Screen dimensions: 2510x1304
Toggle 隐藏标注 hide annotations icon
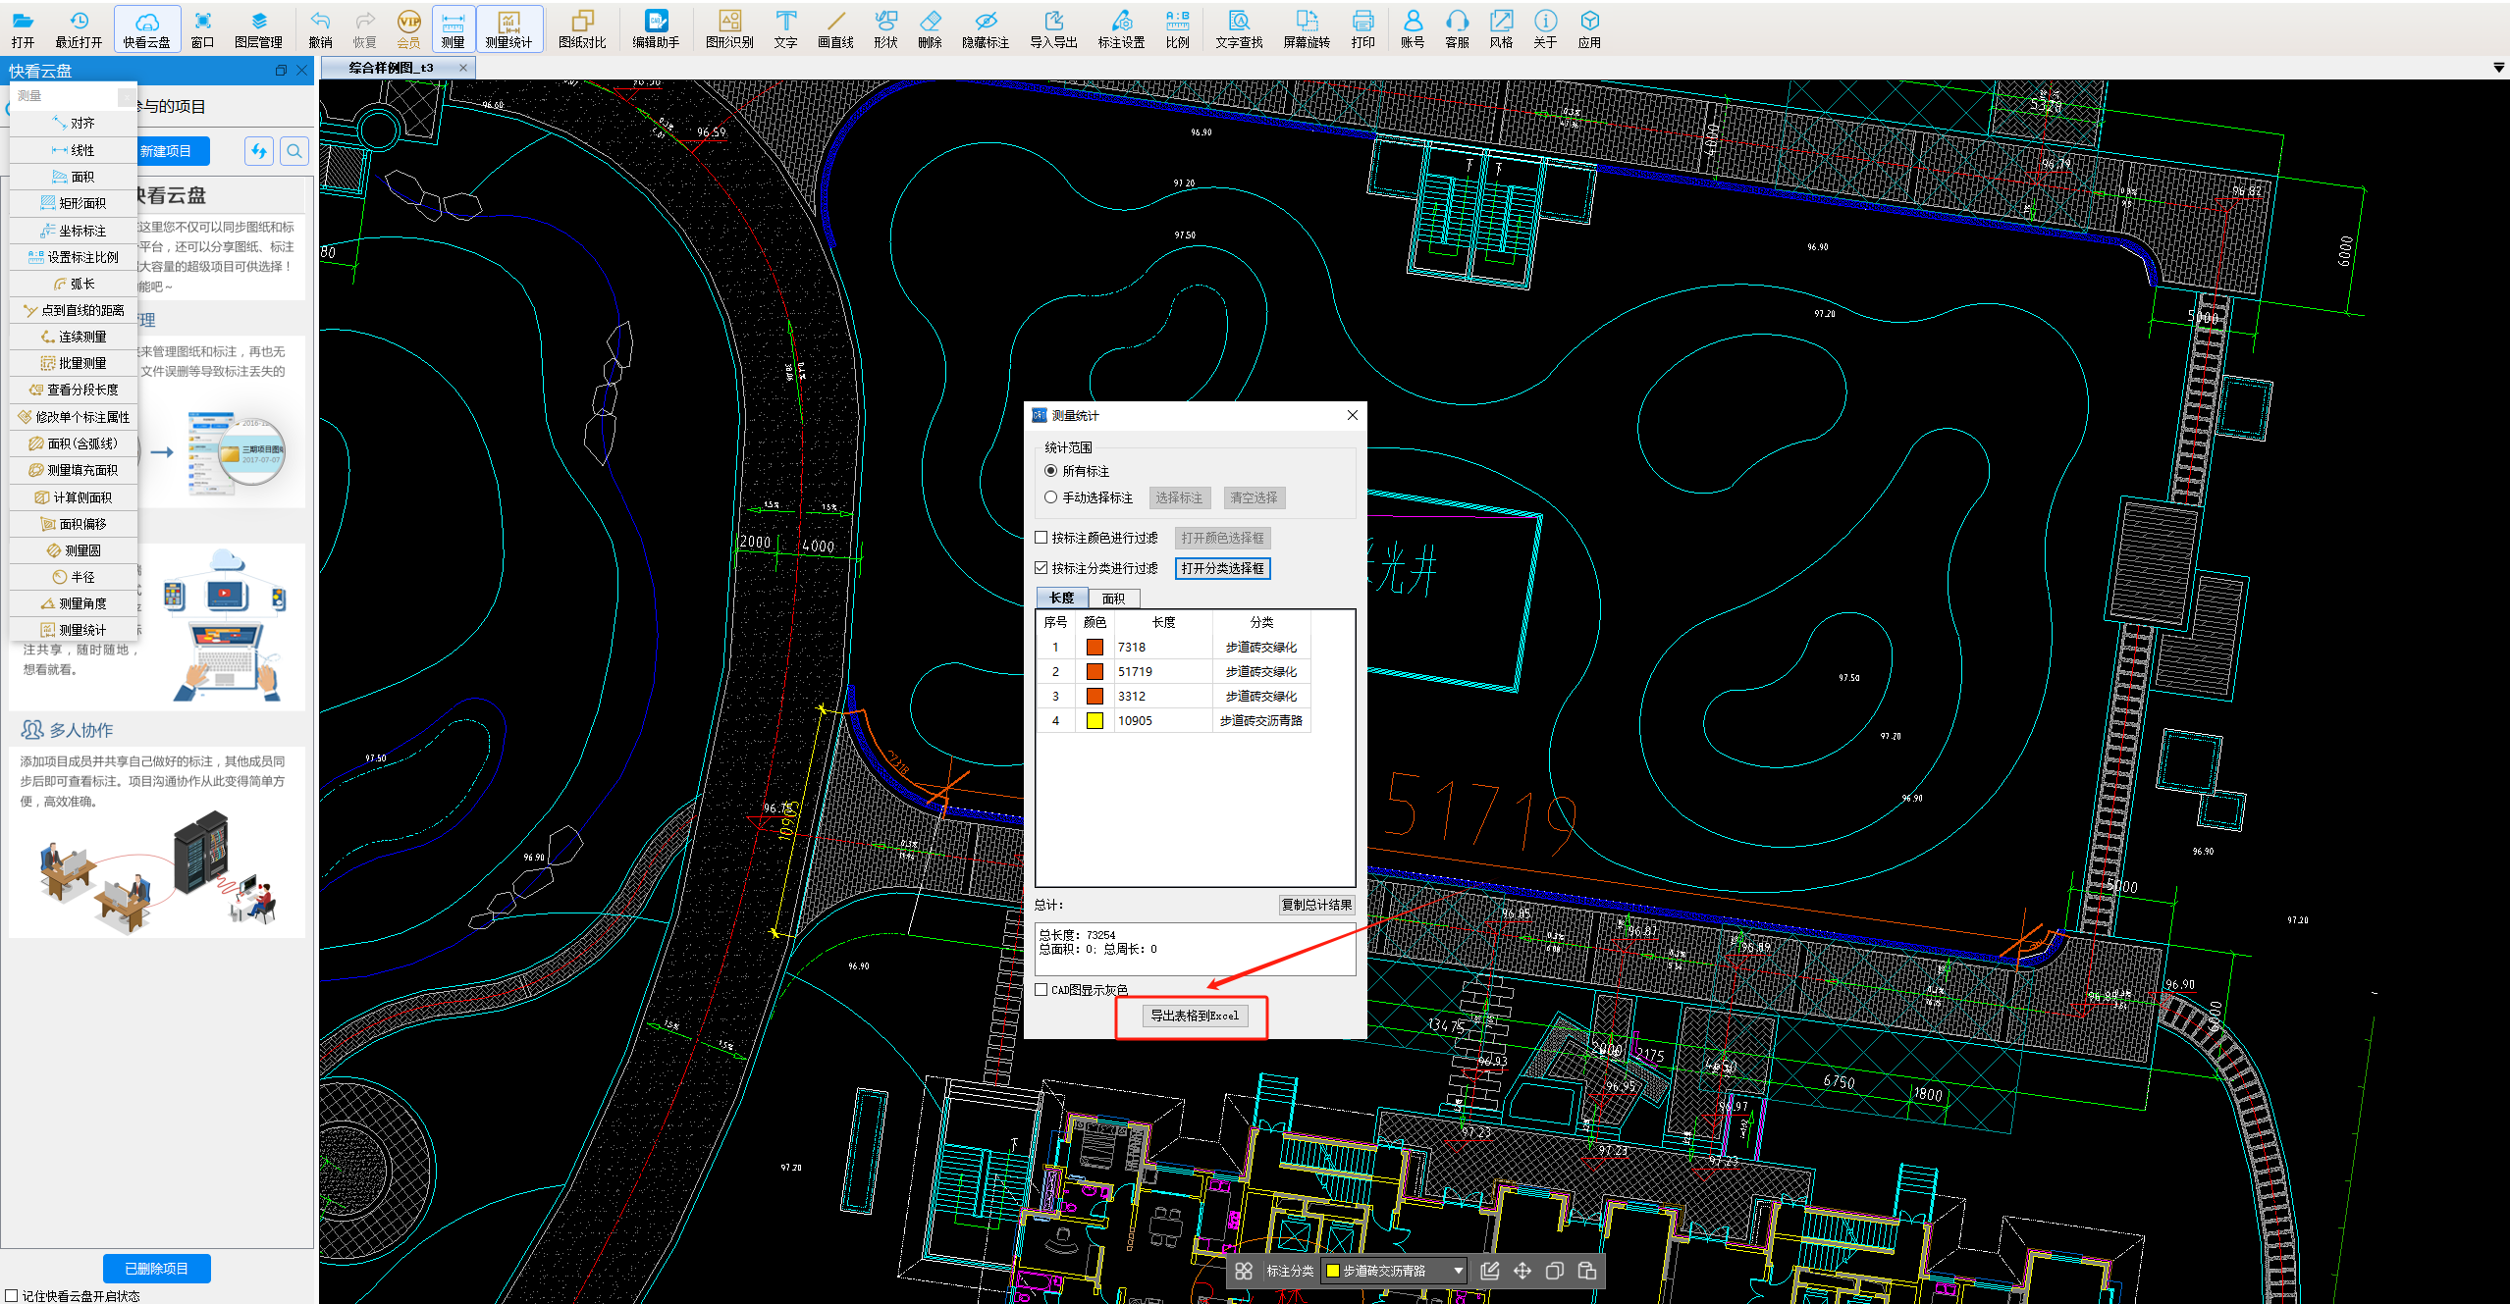coord(986,28)
